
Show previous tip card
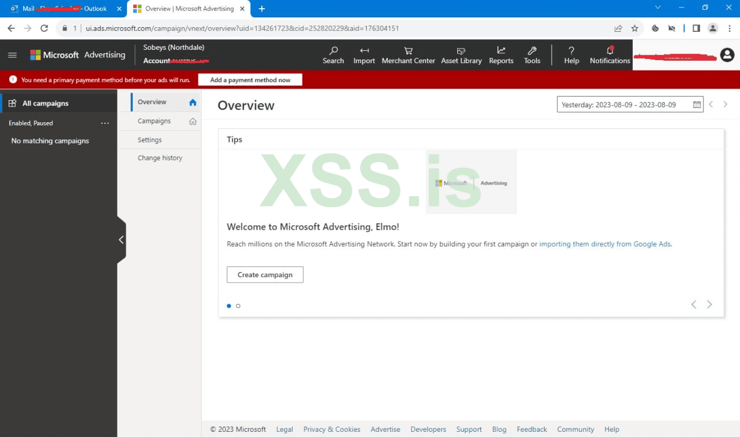coord(694,304)
